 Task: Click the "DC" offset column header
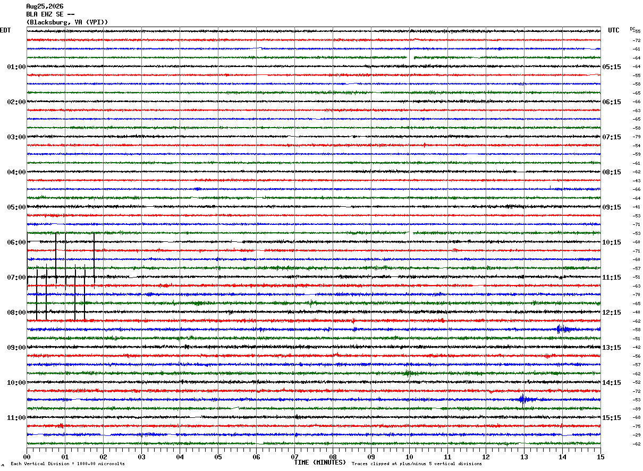(632, 28)
